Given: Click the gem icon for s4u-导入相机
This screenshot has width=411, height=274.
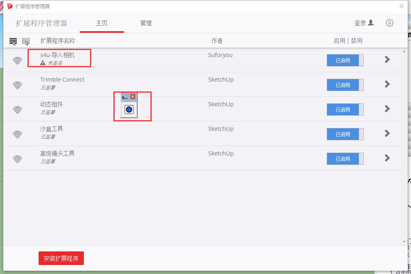Looking at the screenshot, I should pyautogui.click(x=18, y=61).
